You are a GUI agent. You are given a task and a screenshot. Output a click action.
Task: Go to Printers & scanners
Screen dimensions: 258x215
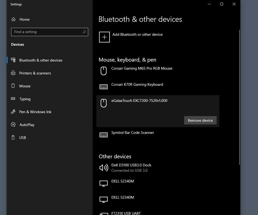(x=35, y=73)
